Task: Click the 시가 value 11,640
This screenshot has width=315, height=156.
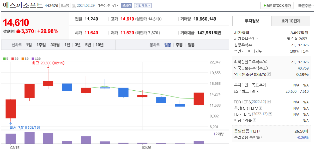Action: (91, 33)
